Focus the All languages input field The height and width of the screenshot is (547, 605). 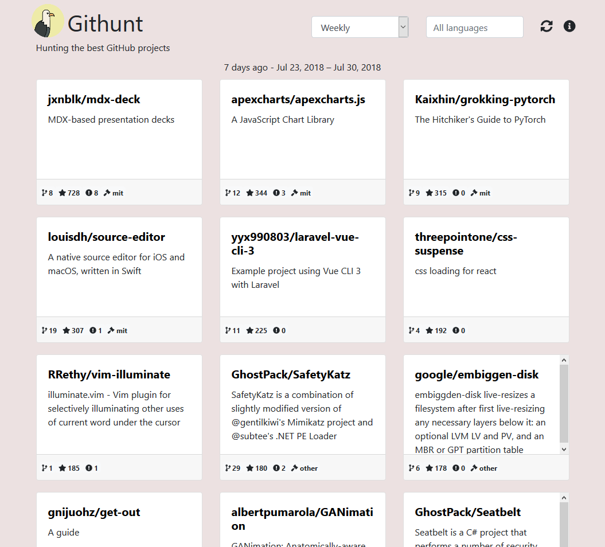[x=475, y=27]
